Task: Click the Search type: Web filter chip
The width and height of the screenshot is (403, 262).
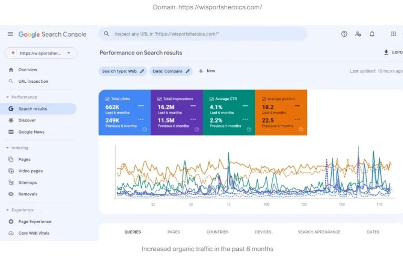Action: (123, 71)
